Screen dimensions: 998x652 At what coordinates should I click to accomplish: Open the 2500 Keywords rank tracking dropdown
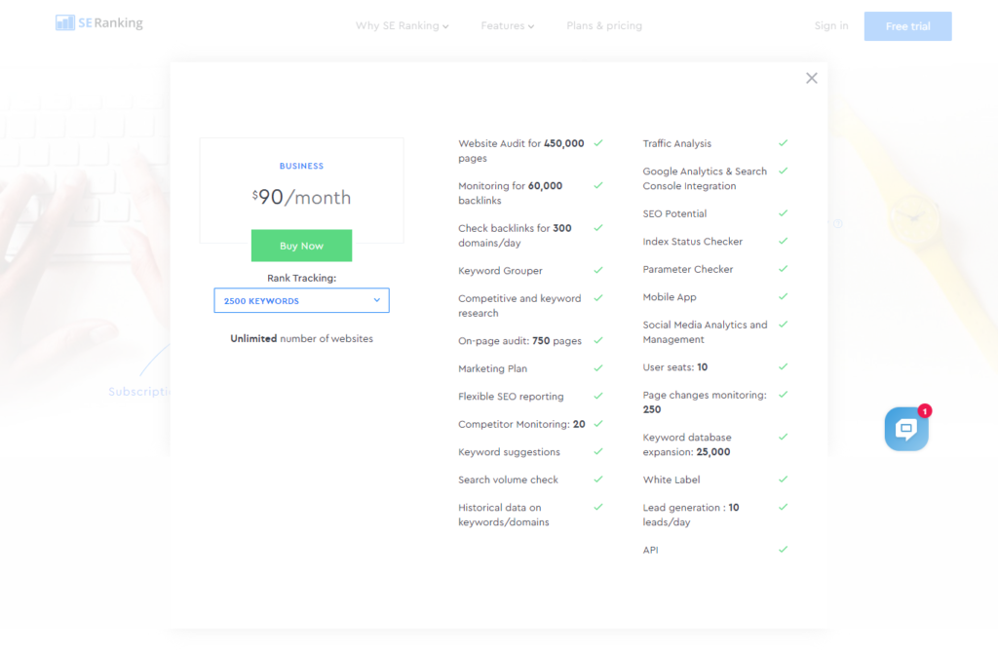click(x=301, y=301)
